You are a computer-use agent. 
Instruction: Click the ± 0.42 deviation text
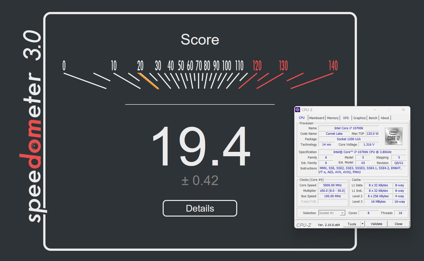click(200, 181)
